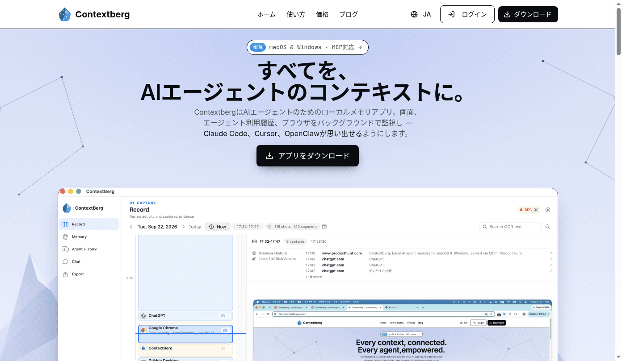Open the calendar date picker icon

[x=324, y=227]
